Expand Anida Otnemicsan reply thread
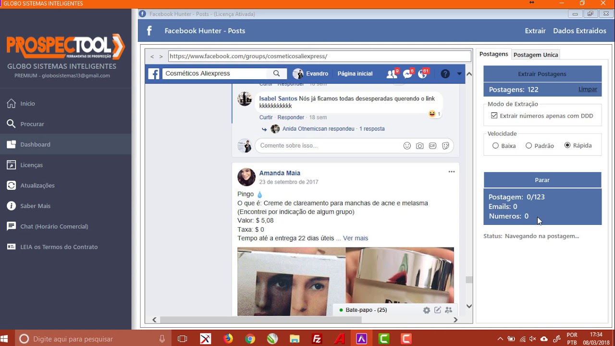Screen dimensions: 615x346 coord(333,129)
